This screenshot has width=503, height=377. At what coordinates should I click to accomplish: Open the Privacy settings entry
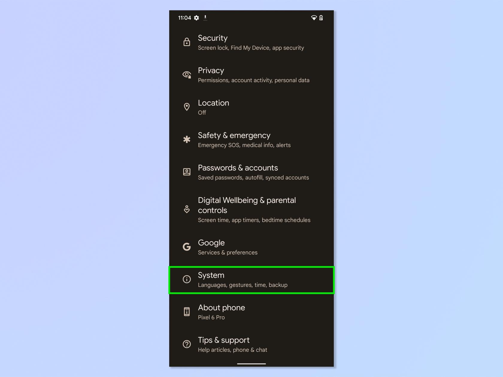point(251,75)
